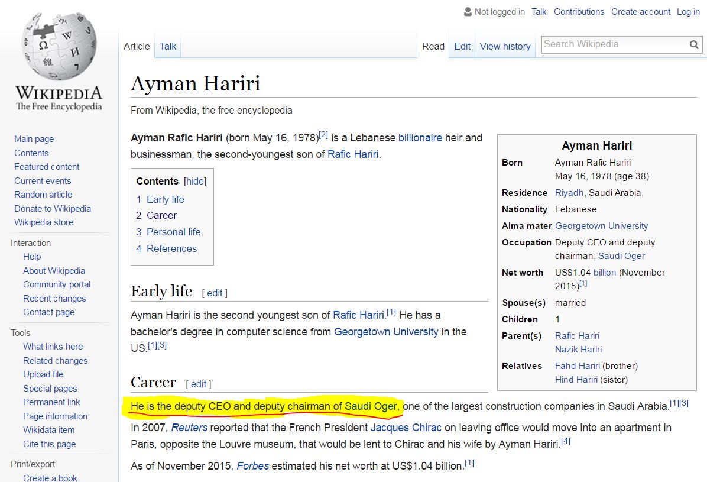
Task: Click the search magnifying glass icon
Action: pyautogui.click(x=694, y=45)
